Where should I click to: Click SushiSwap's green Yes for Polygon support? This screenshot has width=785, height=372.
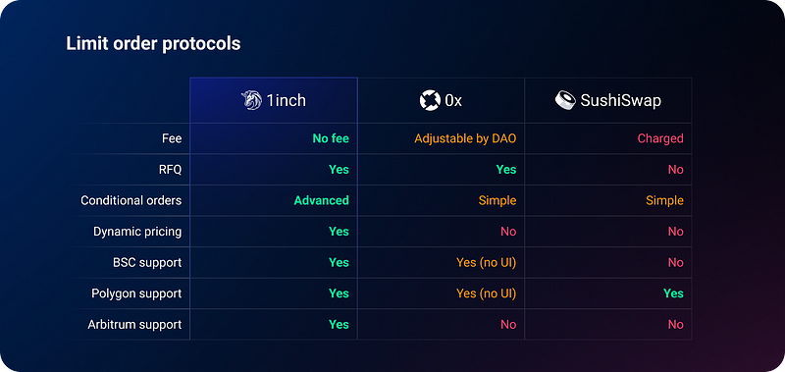673,293
